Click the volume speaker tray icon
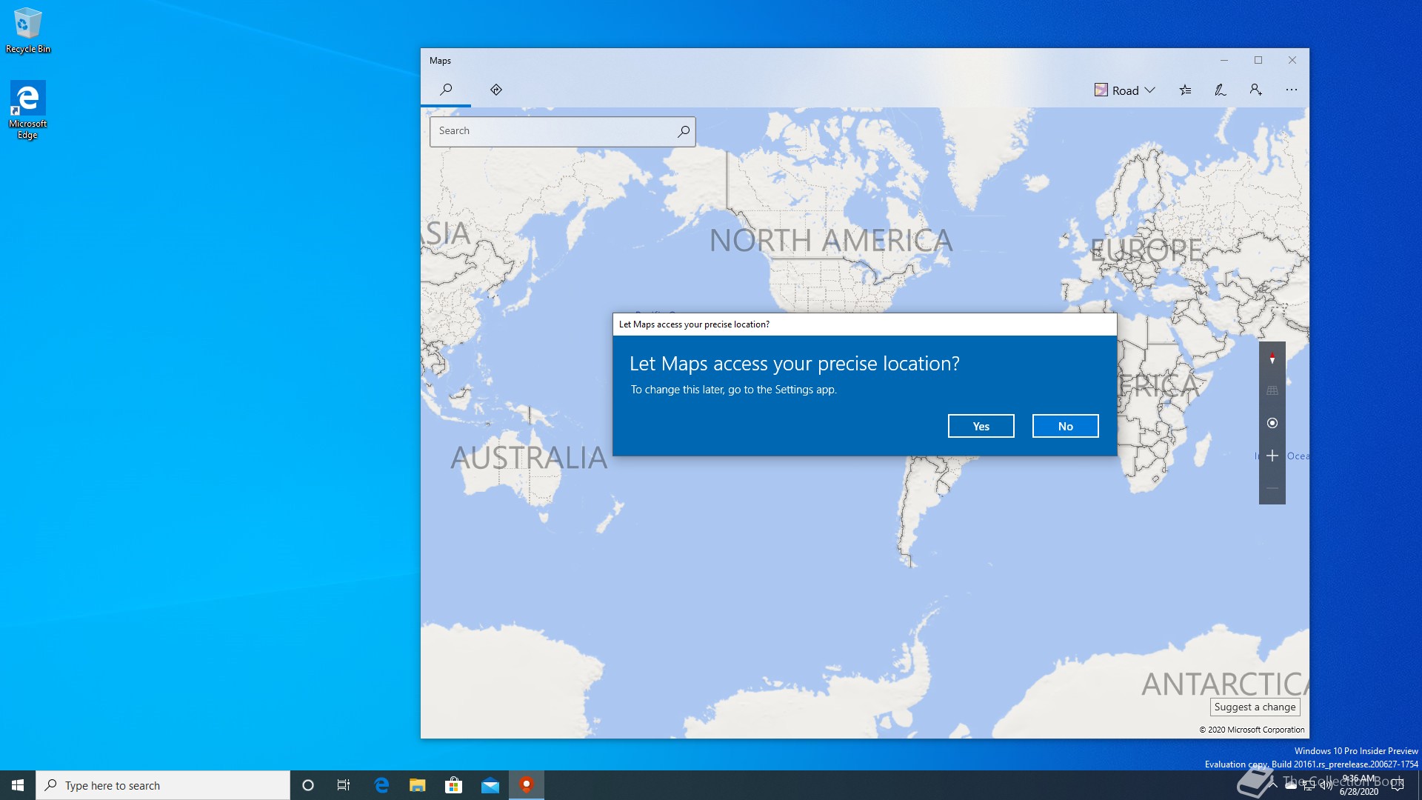1422x800 pixels. point(1326,785)
